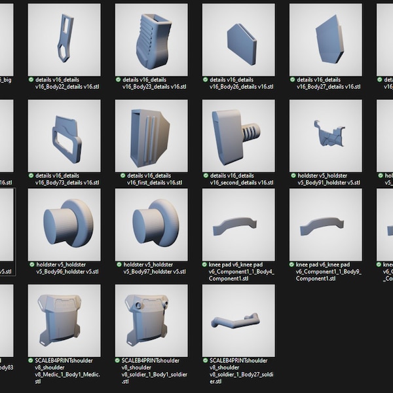Click the filename label v16_Body23_details v16.stl
Viewport: 393px width, 393px height.
(x=154, y=86)
